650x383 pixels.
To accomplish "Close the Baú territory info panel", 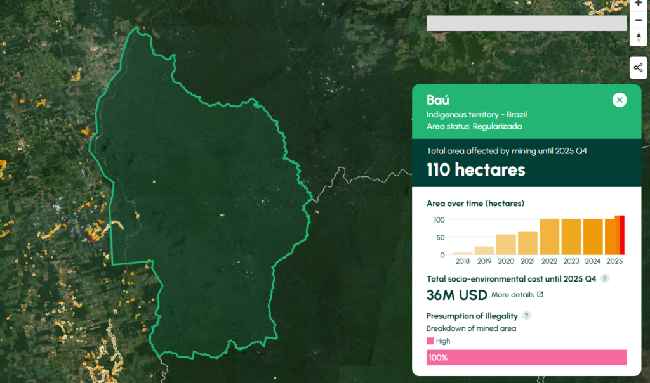I will point(620,100).
